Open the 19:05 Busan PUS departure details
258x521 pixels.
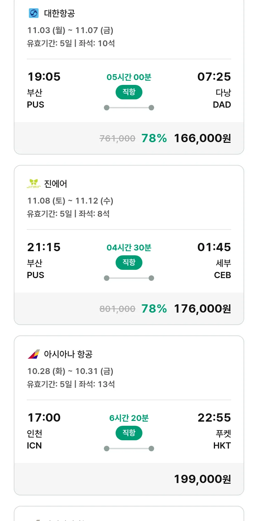(44, 77)
